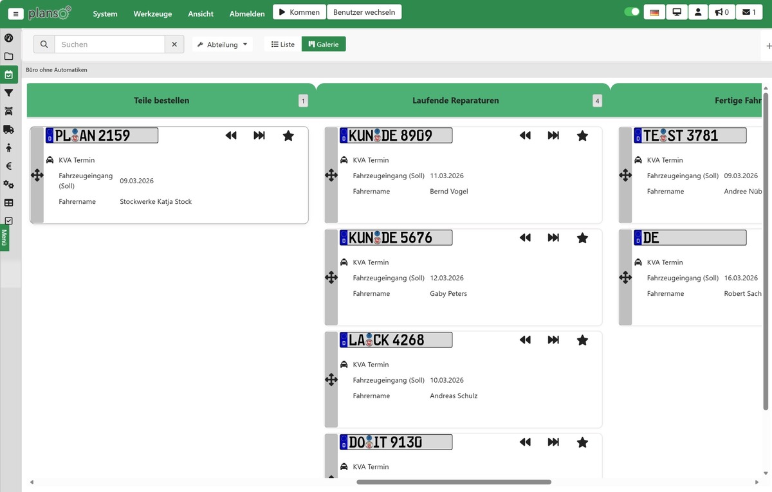Move KUN DE 8909 card forward

tap(553, 136)
